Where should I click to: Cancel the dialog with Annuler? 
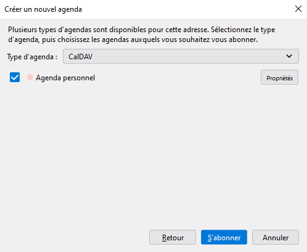click(x=276, y=237)
